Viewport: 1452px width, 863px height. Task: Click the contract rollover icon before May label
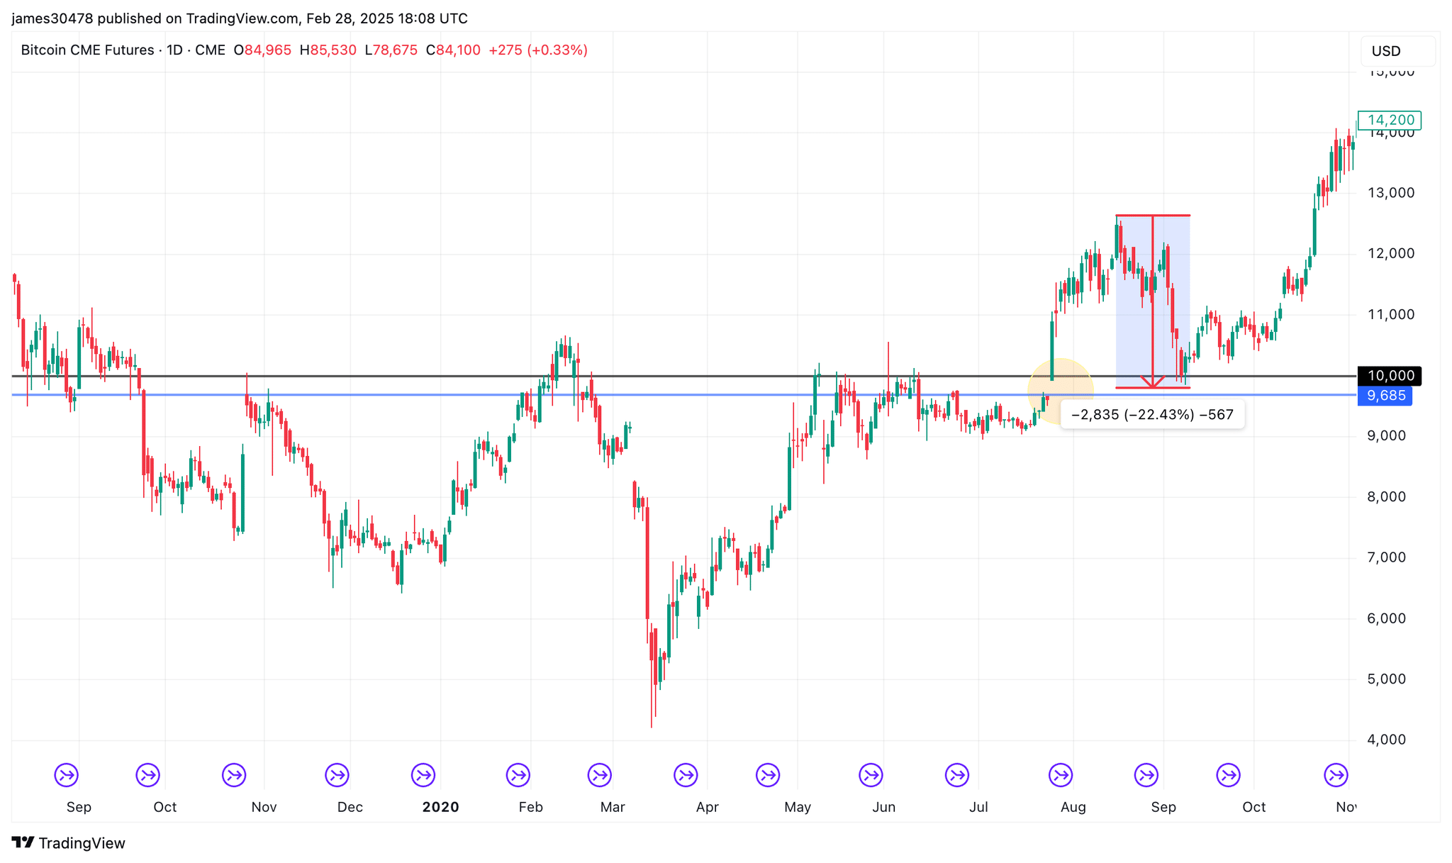click(768, 775)
